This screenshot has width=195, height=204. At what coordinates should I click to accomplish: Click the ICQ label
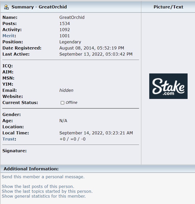coord(8,66)
